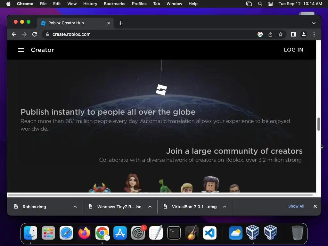Select the Roblox Creator Hub tab

[75, 23]
